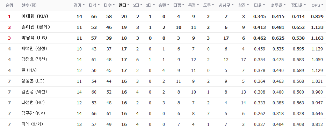Open player 손아섭 (롯데) row

(163, 27)
